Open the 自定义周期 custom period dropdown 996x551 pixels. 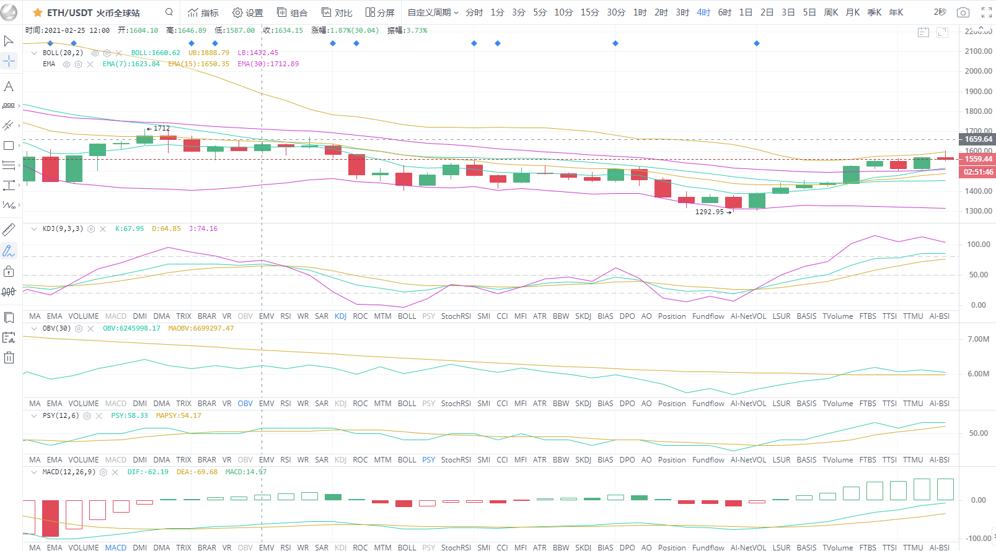433,12
